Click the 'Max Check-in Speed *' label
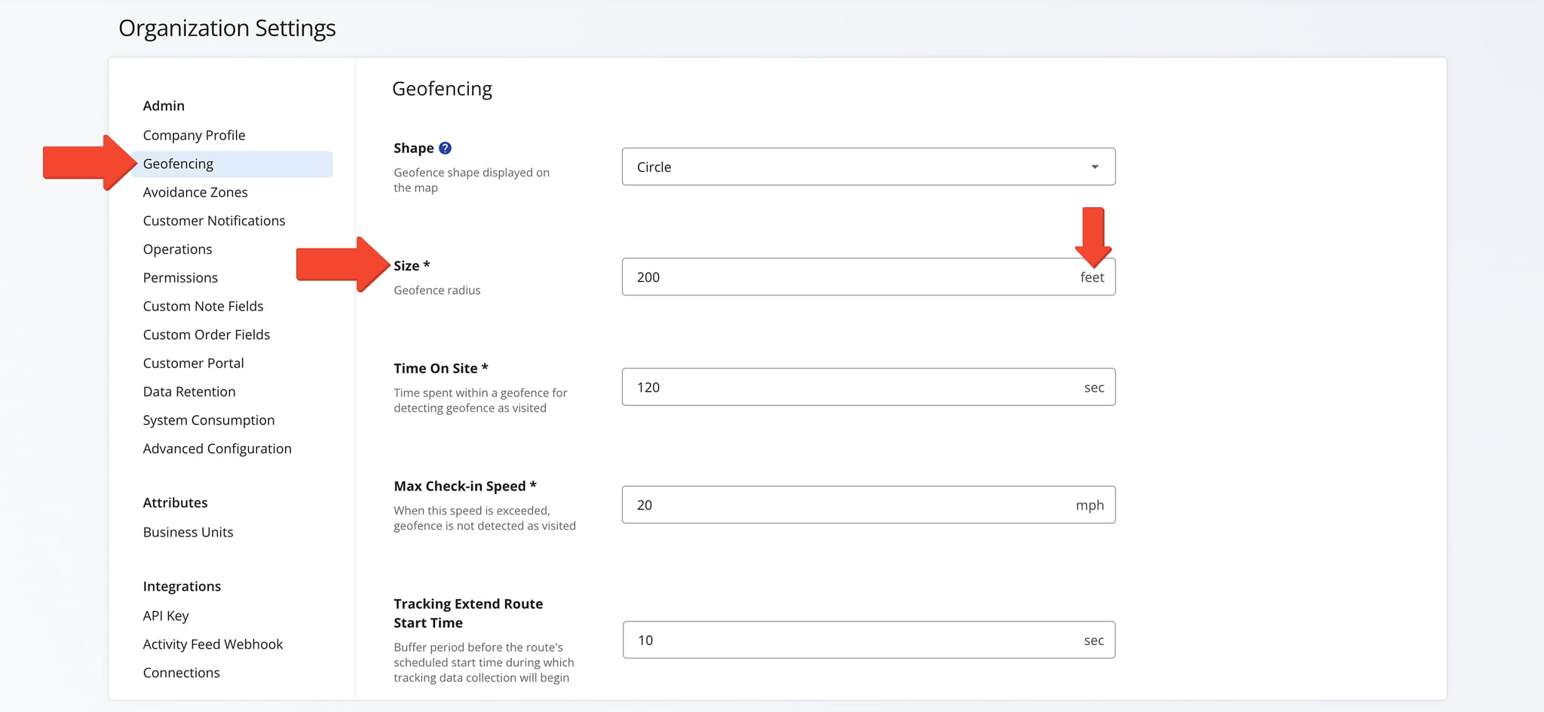 pos(464,486)
